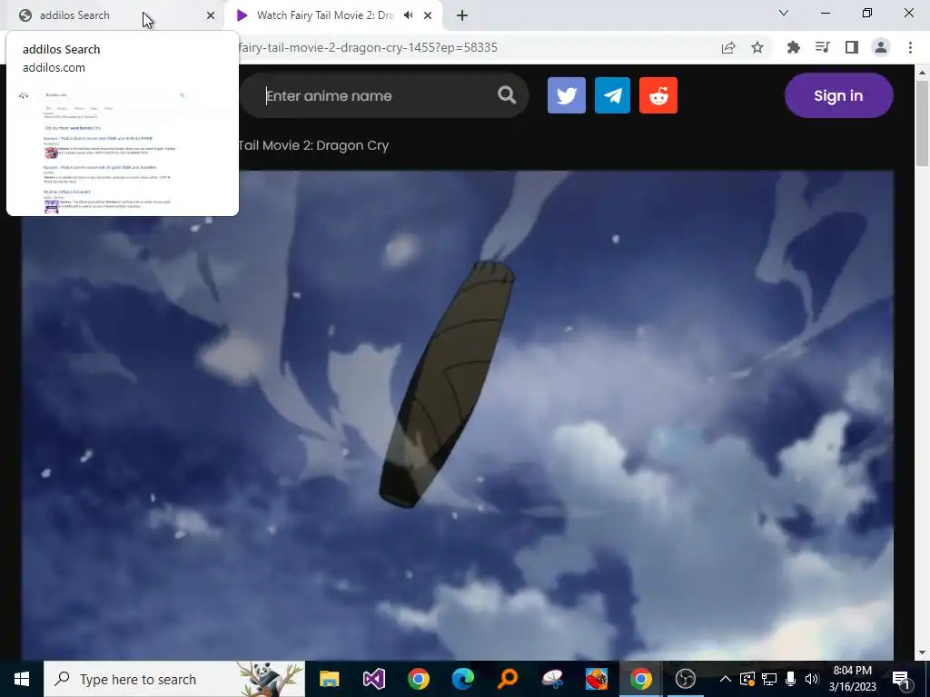Click the share this page icon

click(x=728, y=47)
